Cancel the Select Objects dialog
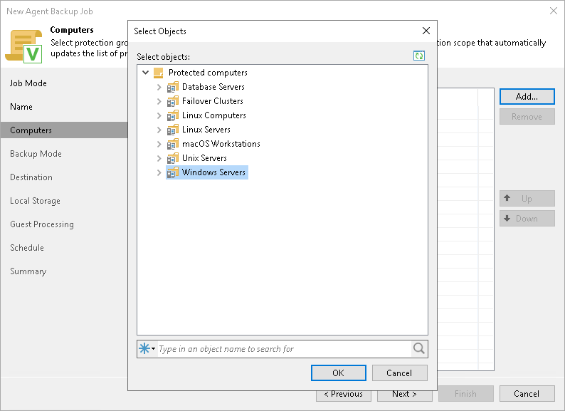 pos(399,373)
